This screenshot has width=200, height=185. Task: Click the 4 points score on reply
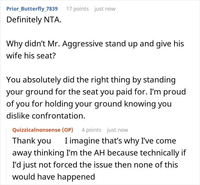coord(91,130)
